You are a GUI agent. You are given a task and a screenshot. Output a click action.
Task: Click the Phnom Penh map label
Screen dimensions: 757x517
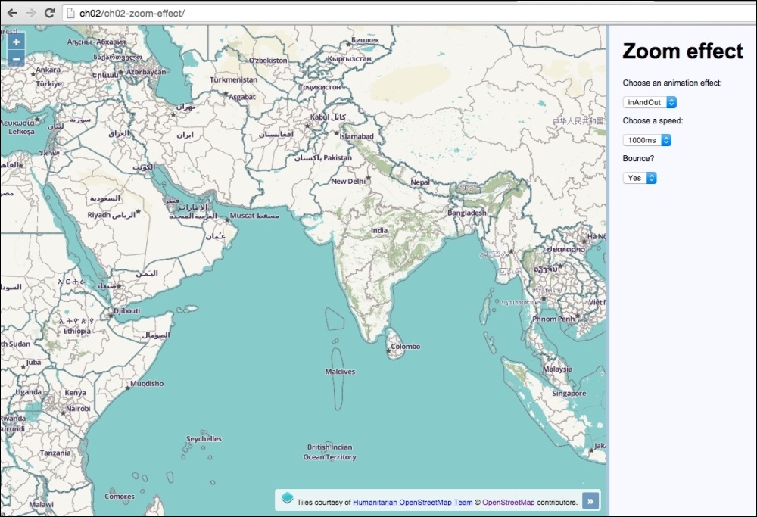(554, 319)
